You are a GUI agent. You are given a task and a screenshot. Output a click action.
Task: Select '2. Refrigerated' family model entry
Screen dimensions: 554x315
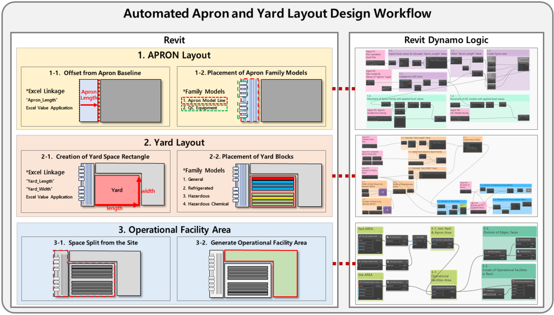click(x=198, y=188)
